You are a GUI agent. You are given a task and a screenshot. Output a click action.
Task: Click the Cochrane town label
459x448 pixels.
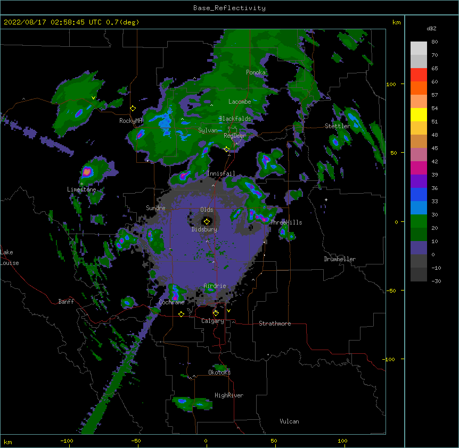171,302
